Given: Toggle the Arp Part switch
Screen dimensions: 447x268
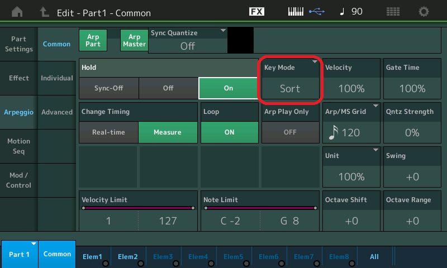Looking at the screenshot, I should (x=93, y=41).
